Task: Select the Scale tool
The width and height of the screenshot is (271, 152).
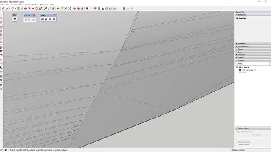Action: 41,8
